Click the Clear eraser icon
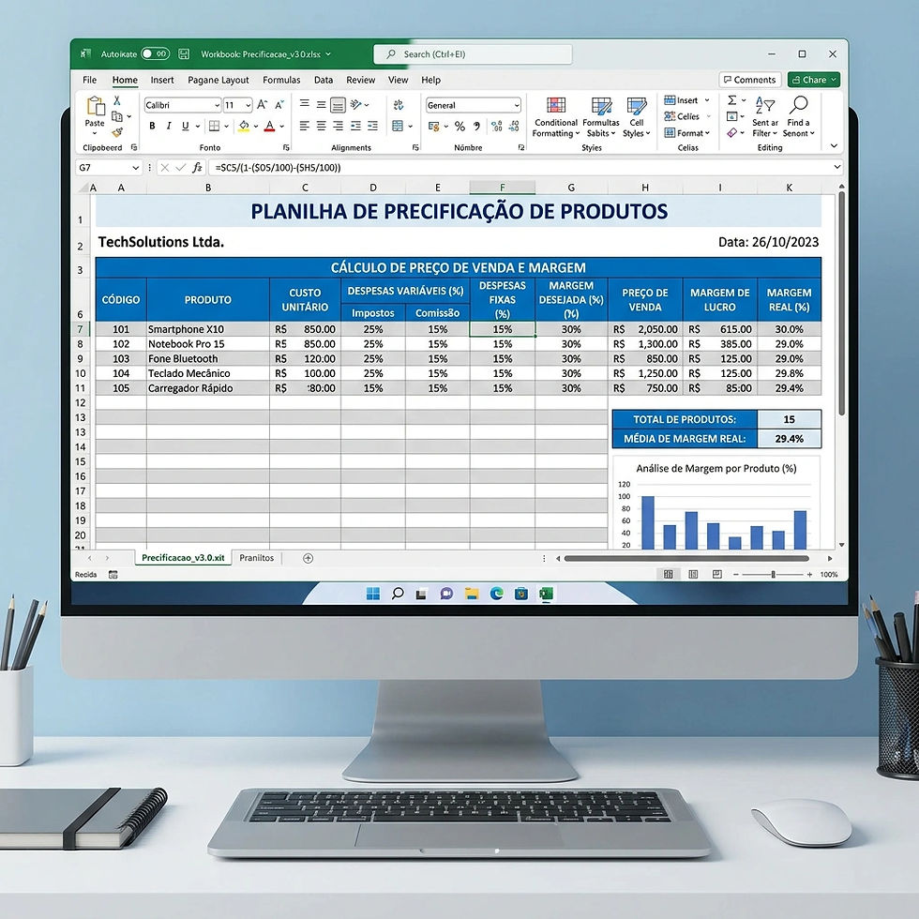 tap(732, 133)
